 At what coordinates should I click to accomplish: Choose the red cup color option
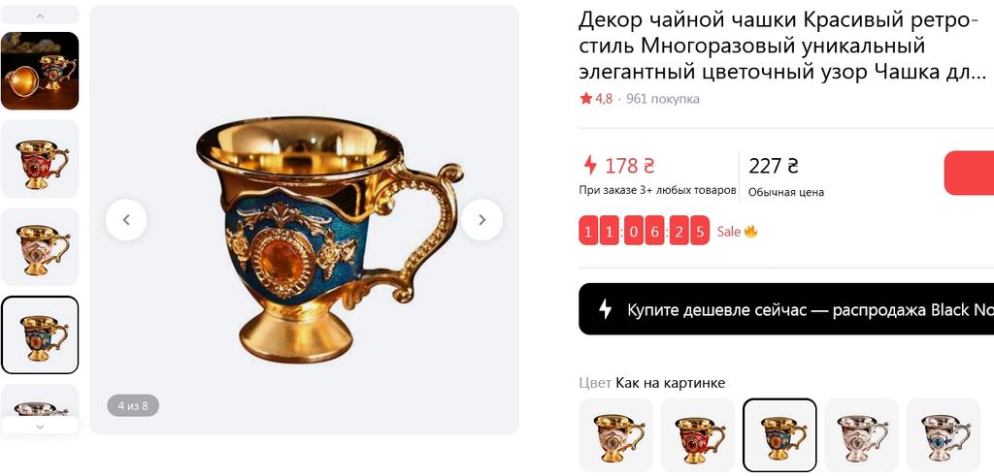[x=698, y=435]
